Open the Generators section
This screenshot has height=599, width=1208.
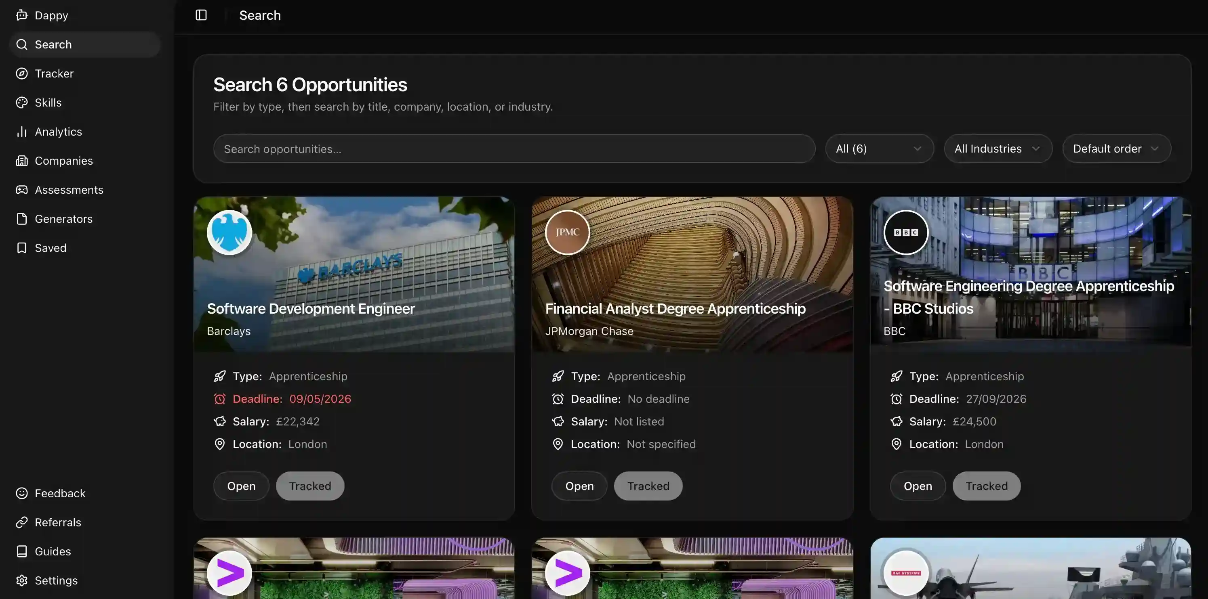click(84, 219)
